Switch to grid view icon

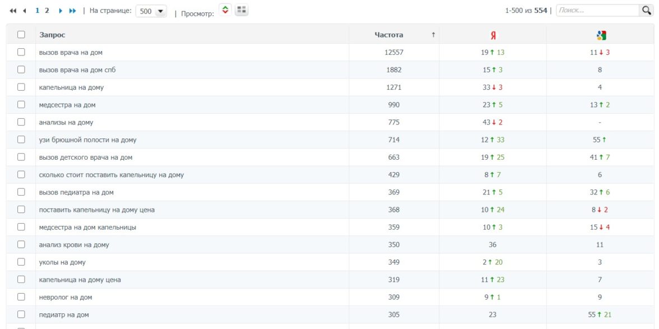pyautogui.click(x=241, y=10)
